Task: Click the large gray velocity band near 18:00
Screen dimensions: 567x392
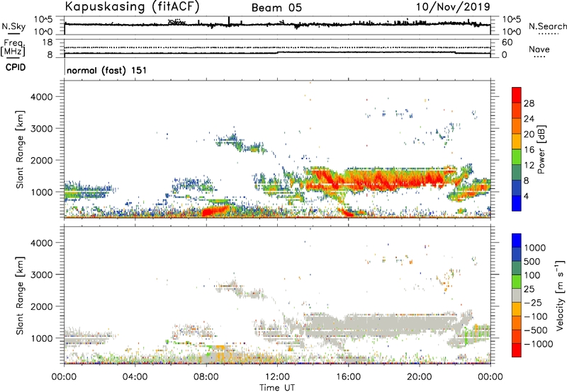Action: (380, 323)
